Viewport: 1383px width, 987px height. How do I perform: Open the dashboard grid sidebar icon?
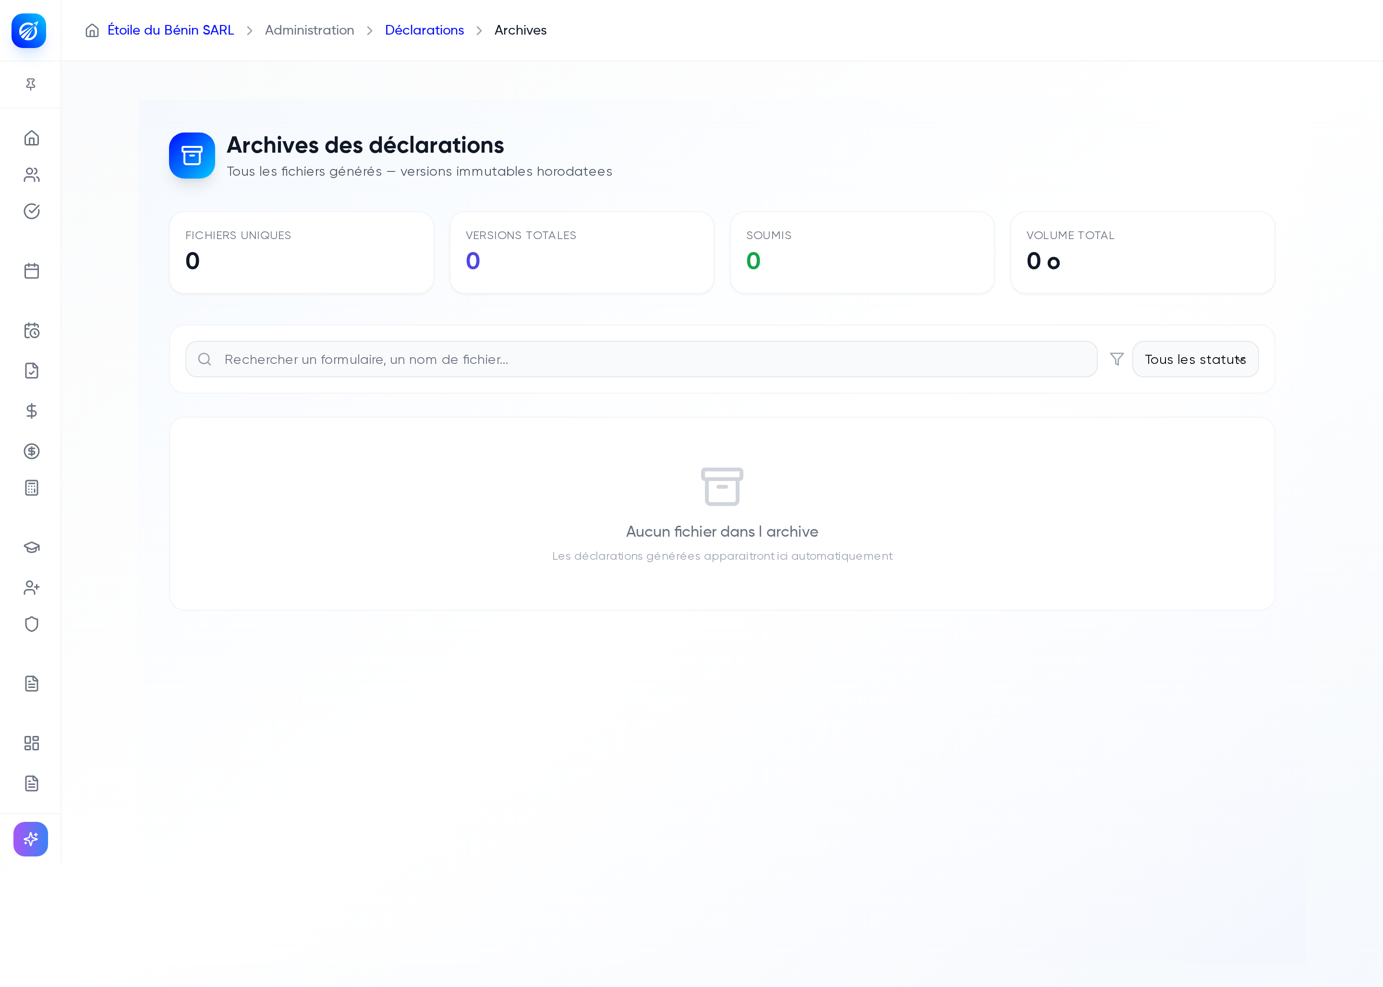pyautogui.click(x=32, y=743)
